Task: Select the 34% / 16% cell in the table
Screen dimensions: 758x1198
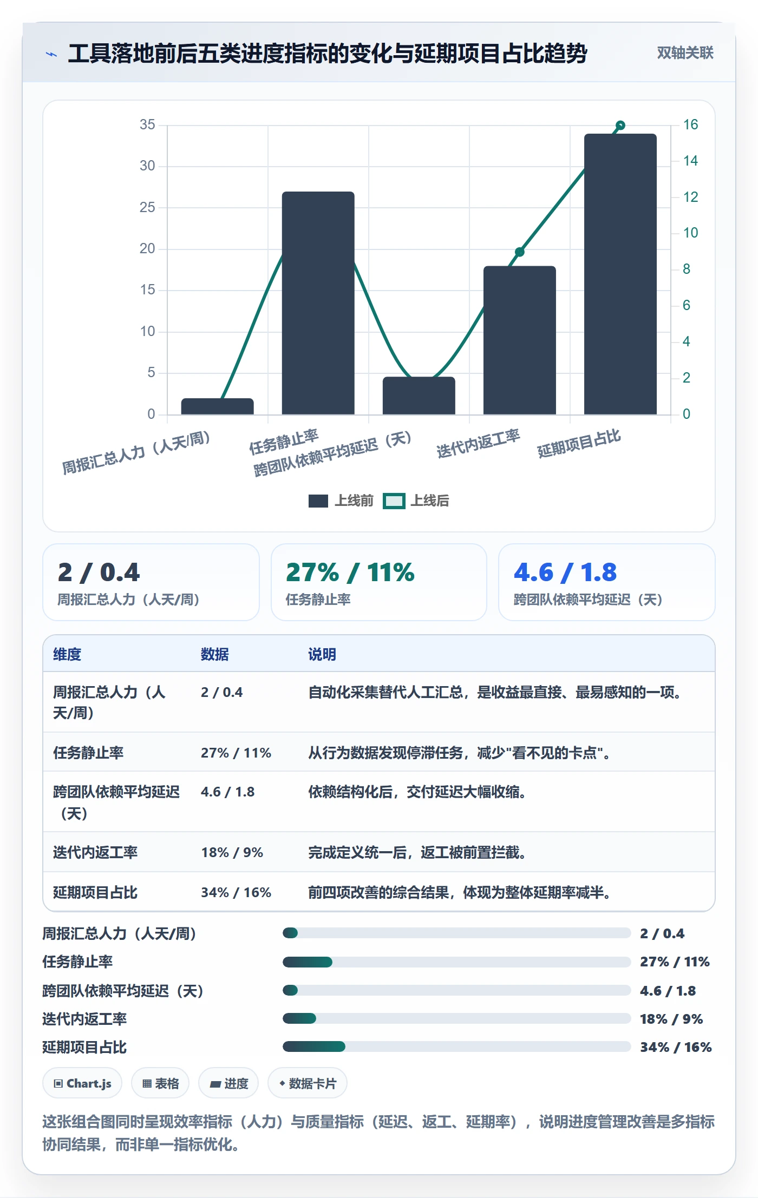Action: [x=236, y=892]
